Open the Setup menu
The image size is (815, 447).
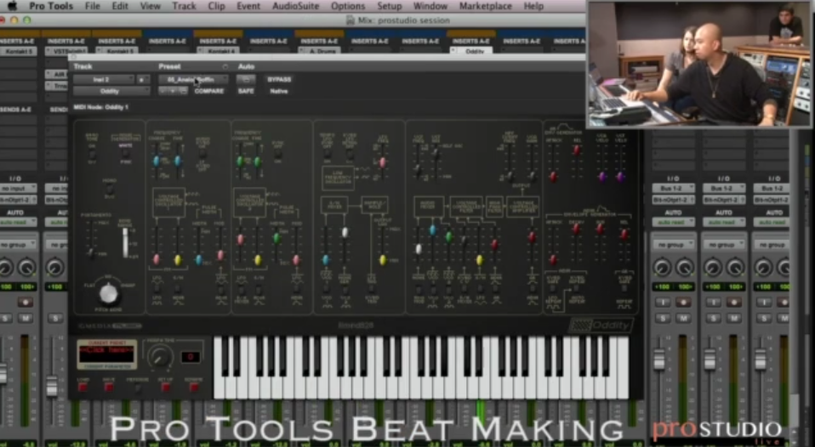pyautogui.click(x=390, y=6)
